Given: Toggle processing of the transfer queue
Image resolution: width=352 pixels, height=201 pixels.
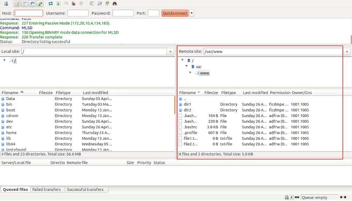Looking at the screenshot, I should (58, 3).
